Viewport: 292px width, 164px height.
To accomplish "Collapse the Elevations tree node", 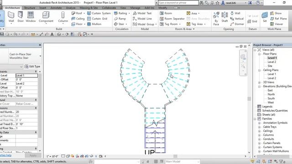I will [x=259, y=87].
